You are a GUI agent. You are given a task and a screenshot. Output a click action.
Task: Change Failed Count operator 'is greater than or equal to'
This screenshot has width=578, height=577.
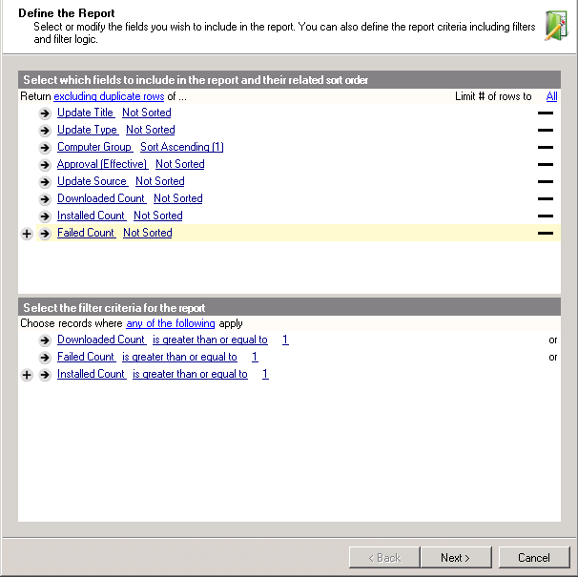179,357
